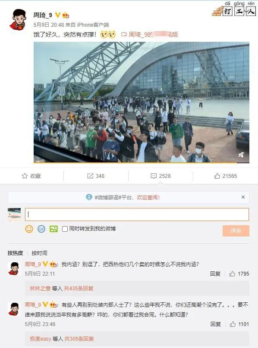Open comments via the 2528 speech-bubble icon
The width and height of the screenshot is (258, 348).
click(x=154, y=176)
